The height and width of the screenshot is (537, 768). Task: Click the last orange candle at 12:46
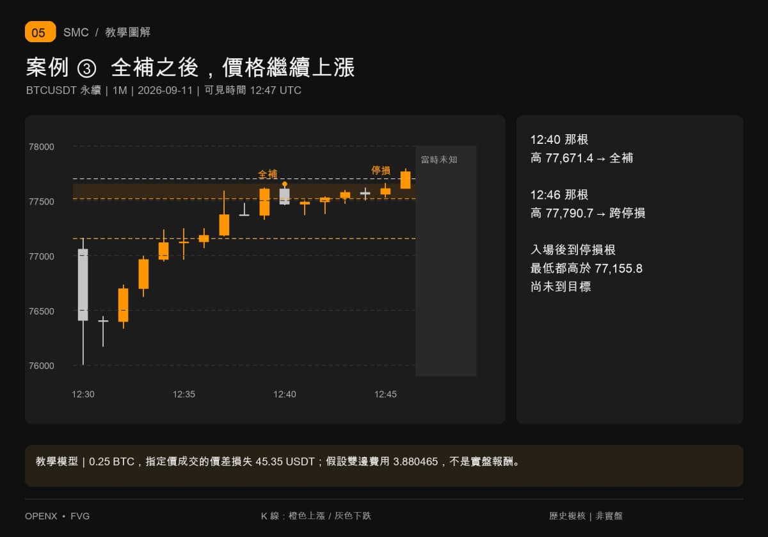tap(405, 180)
